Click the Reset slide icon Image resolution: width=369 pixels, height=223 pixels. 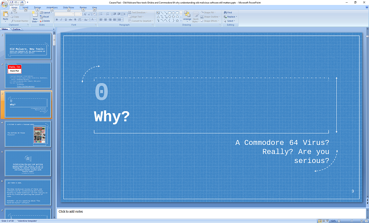click(x=45, y=17)
